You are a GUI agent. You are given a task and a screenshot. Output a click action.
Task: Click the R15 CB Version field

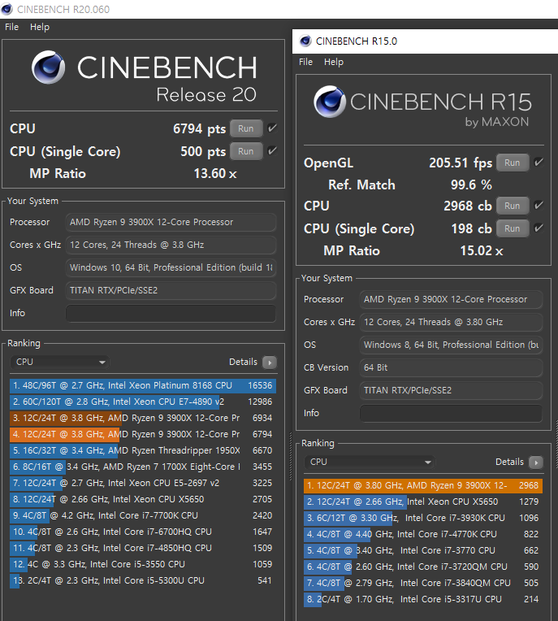point(451,367)
